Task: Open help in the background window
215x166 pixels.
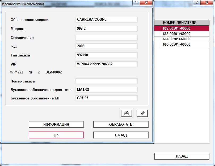Action: [x=197, y=3]
